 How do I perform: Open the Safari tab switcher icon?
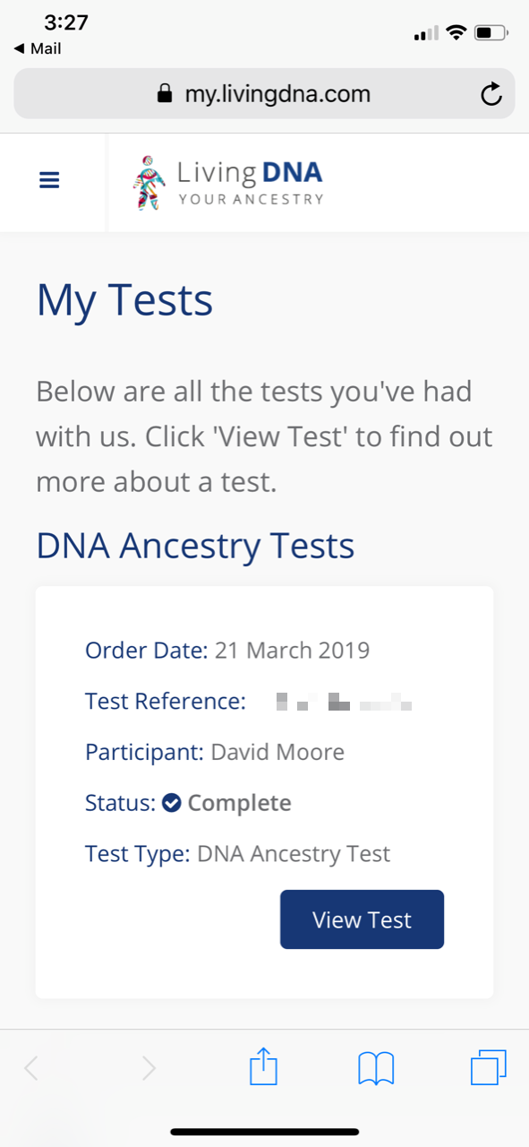pos(489,1066)
